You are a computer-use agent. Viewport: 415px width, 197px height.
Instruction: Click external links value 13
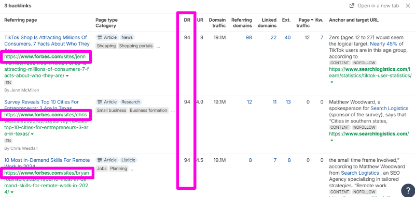[x=288, y=102]
